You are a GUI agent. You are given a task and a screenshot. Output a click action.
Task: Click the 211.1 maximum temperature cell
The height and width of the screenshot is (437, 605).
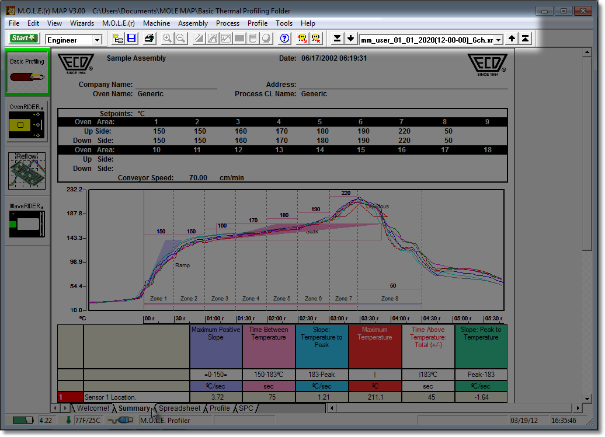(375, 397)
